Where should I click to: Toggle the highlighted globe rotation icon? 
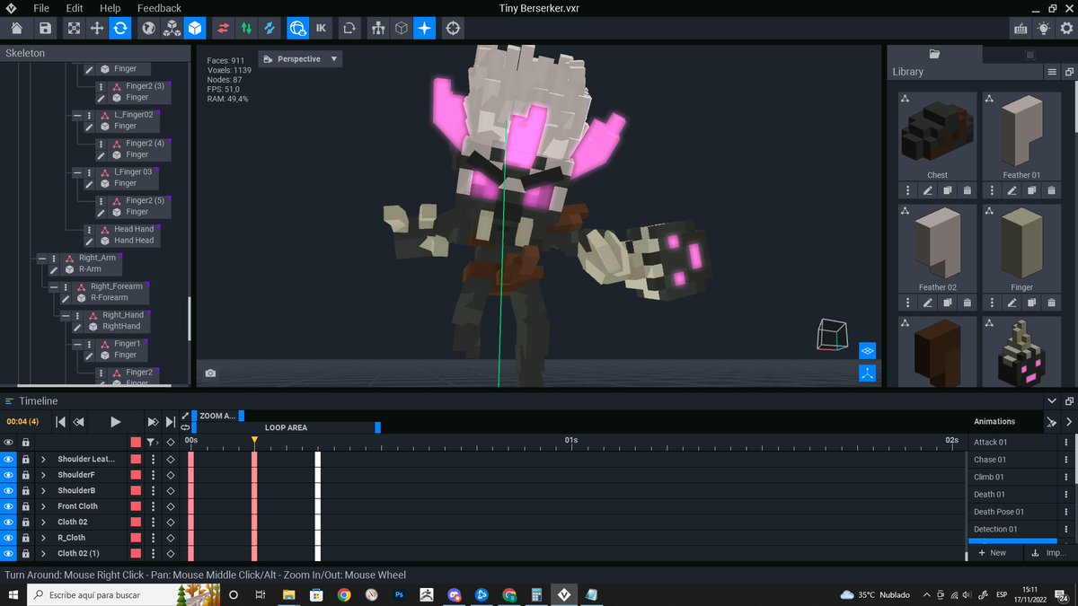click(297, 29)
